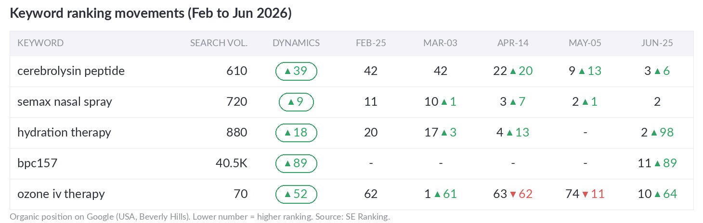The width and height of the screenshot is (703, 223).
Task: Click the 40.5K search volume value
Action: [232, 163]
